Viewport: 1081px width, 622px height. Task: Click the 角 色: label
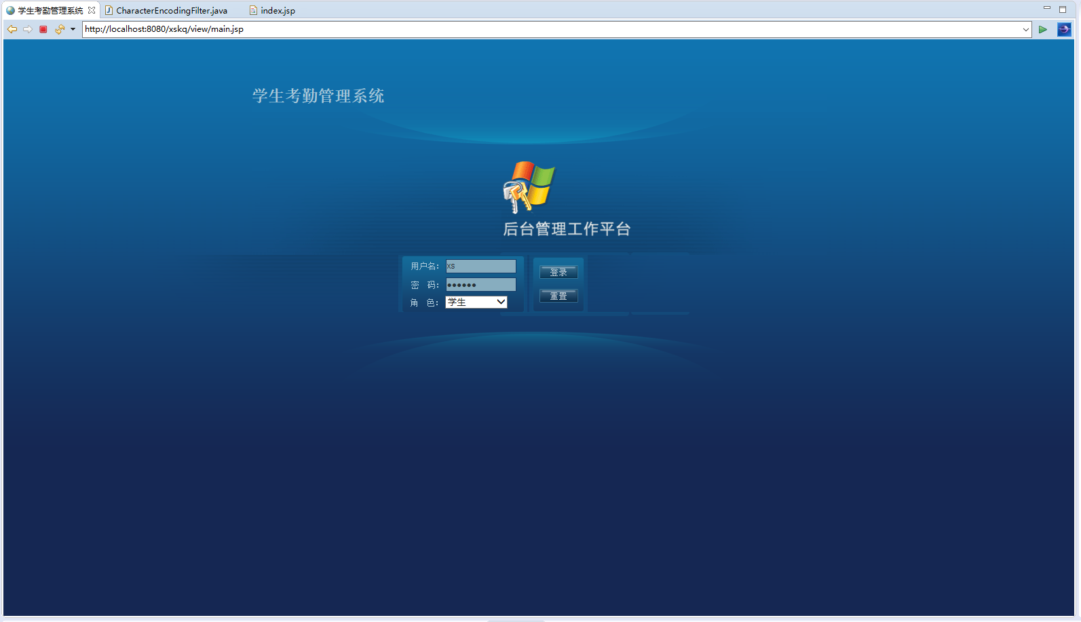(x=425, y=303)
